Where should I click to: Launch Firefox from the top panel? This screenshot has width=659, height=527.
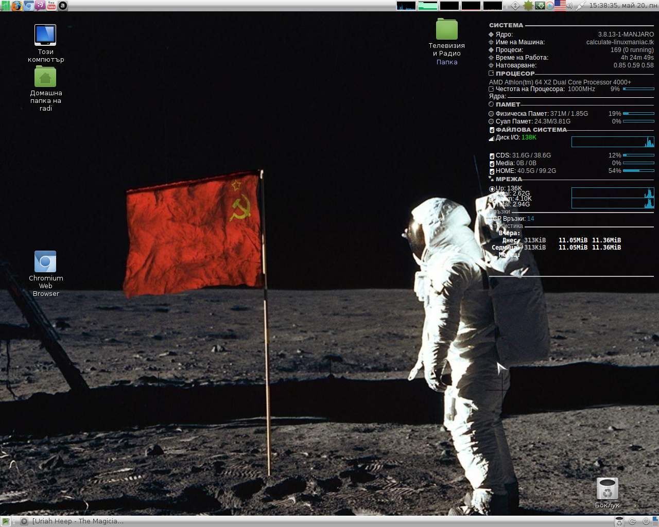click(17, 6)
